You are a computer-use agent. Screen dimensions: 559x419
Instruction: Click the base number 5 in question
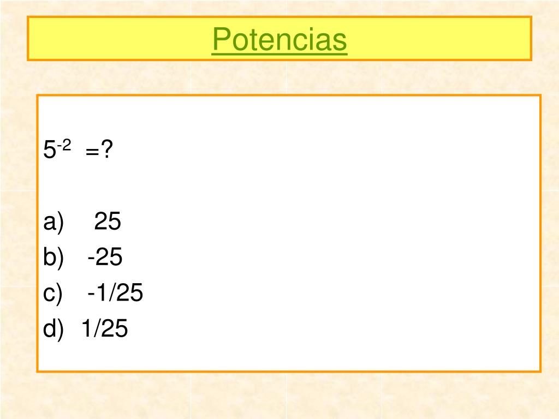pyautogui.click(x=50, y=149)
